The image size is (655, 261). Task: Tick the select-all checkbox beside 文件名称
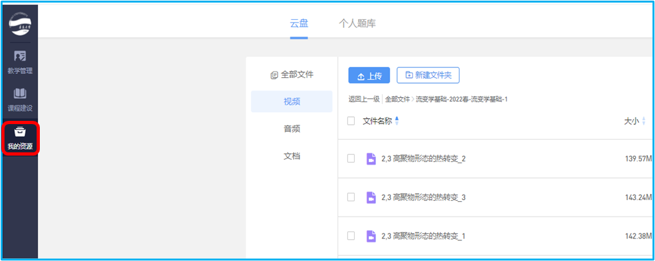pos(351,121)
